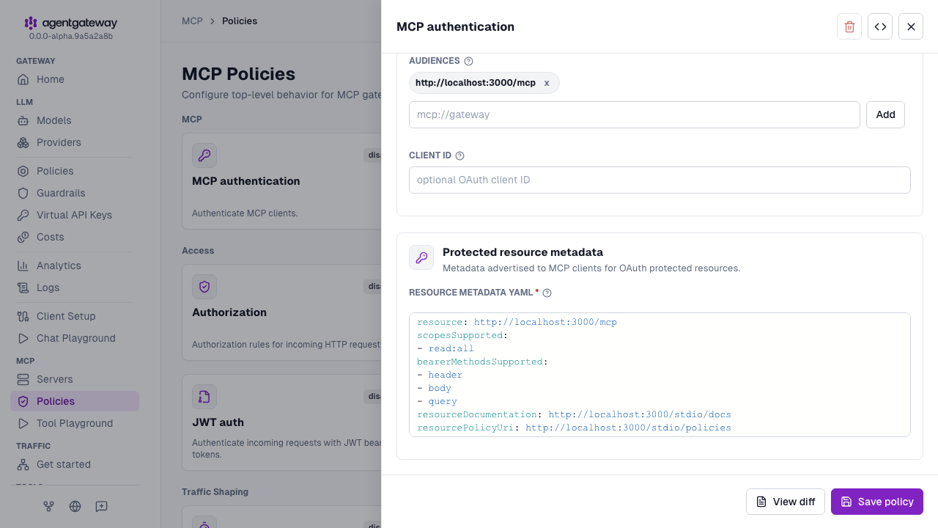Click the Costs icon in the sidebar
The image size is (938, 528).
coord(23,237)
